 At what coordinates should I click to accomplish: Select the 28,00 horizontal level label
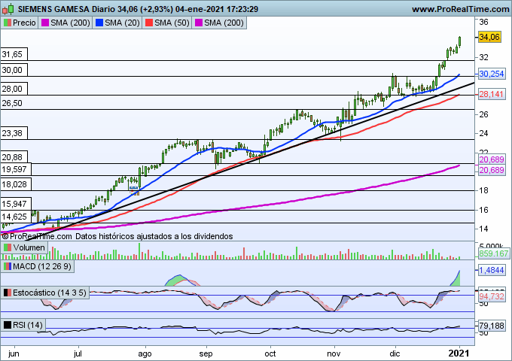click(14, 89)
